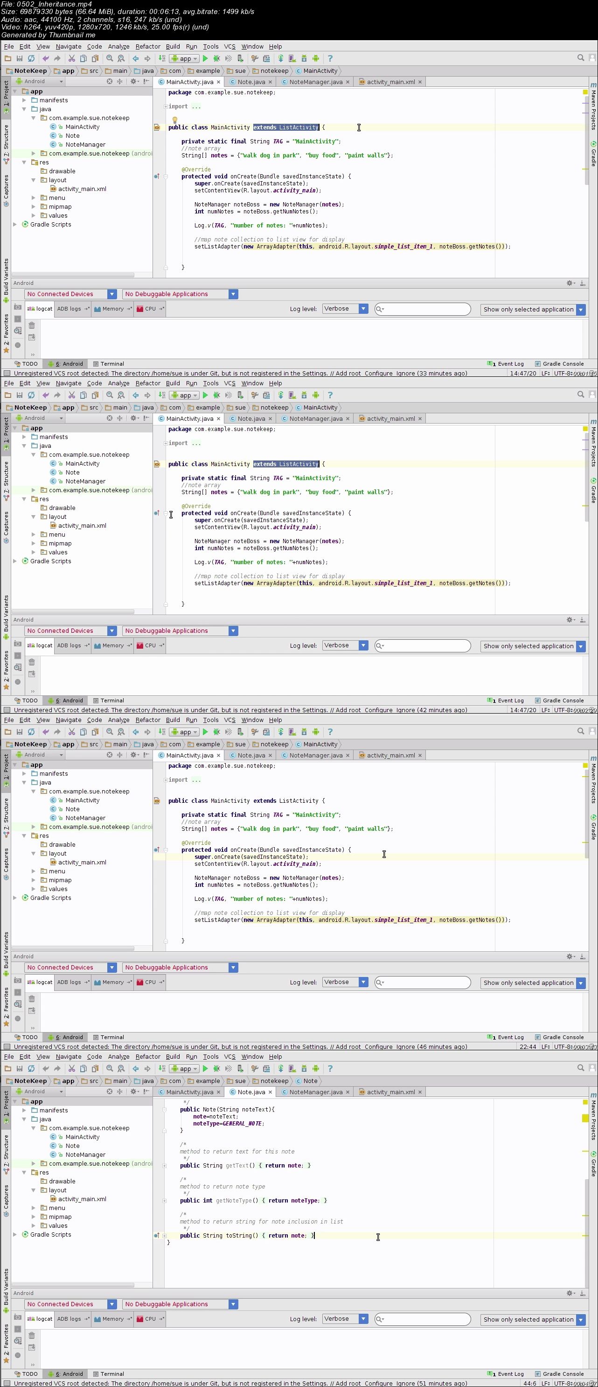Click the Add root link in the first frame's status bar
598x1387 pixels.
[x=348, y=373]
